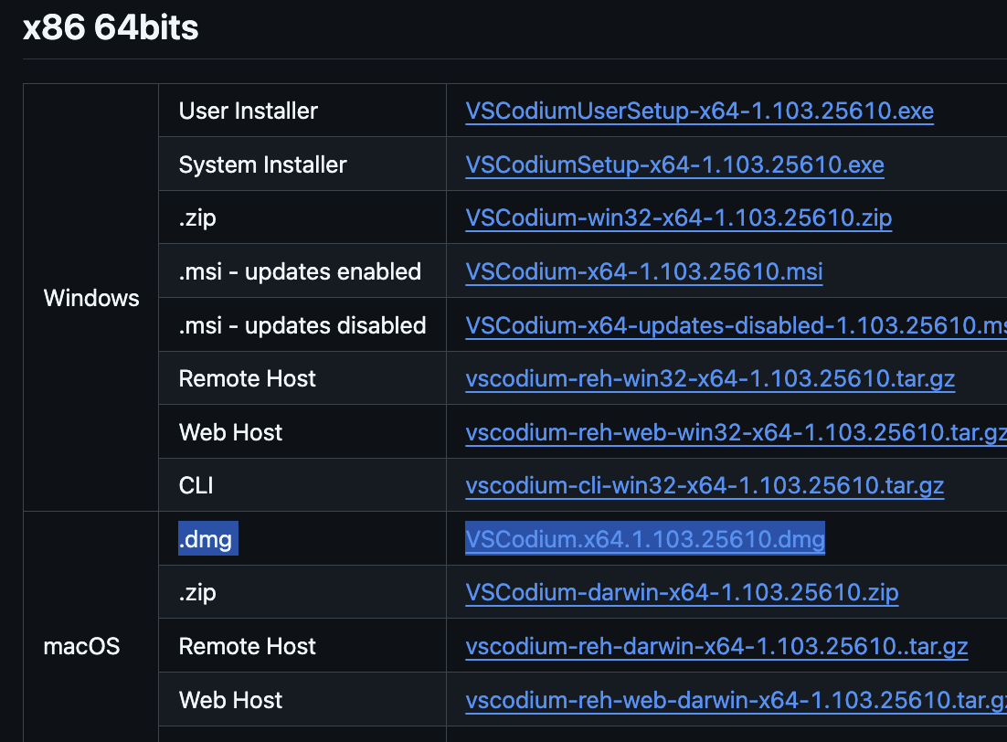
Task: Download VSCodium-darwin-x64-1.103.25610.zip for macOS
Action: coord(682,592)
